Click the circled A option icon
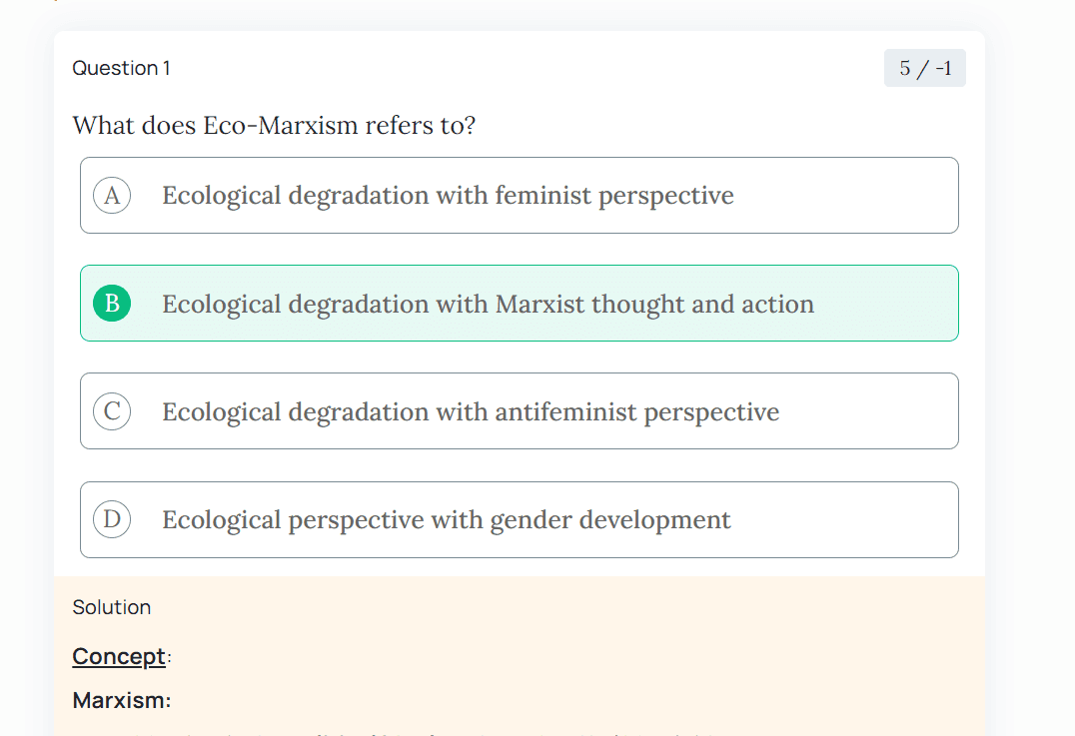Screen dimensions: 1075x736 coord(112,196)
